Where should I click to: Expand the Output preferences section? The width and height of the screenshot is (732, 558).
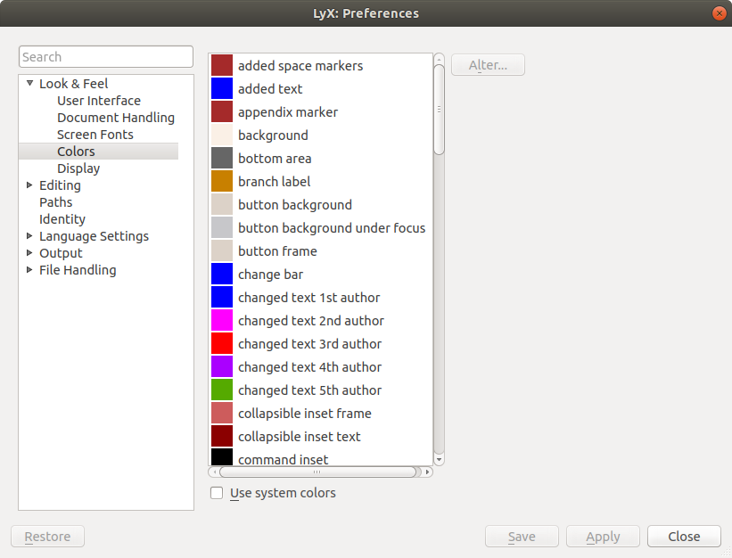tap(29, 253)
